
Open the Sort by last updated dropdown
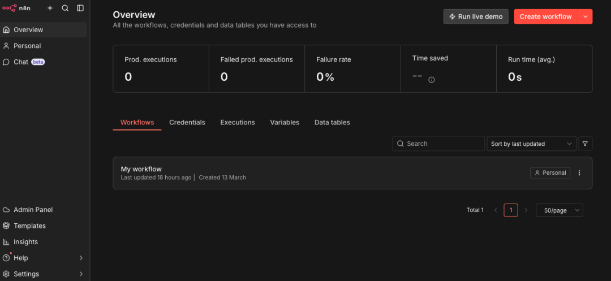coord(531,144)
